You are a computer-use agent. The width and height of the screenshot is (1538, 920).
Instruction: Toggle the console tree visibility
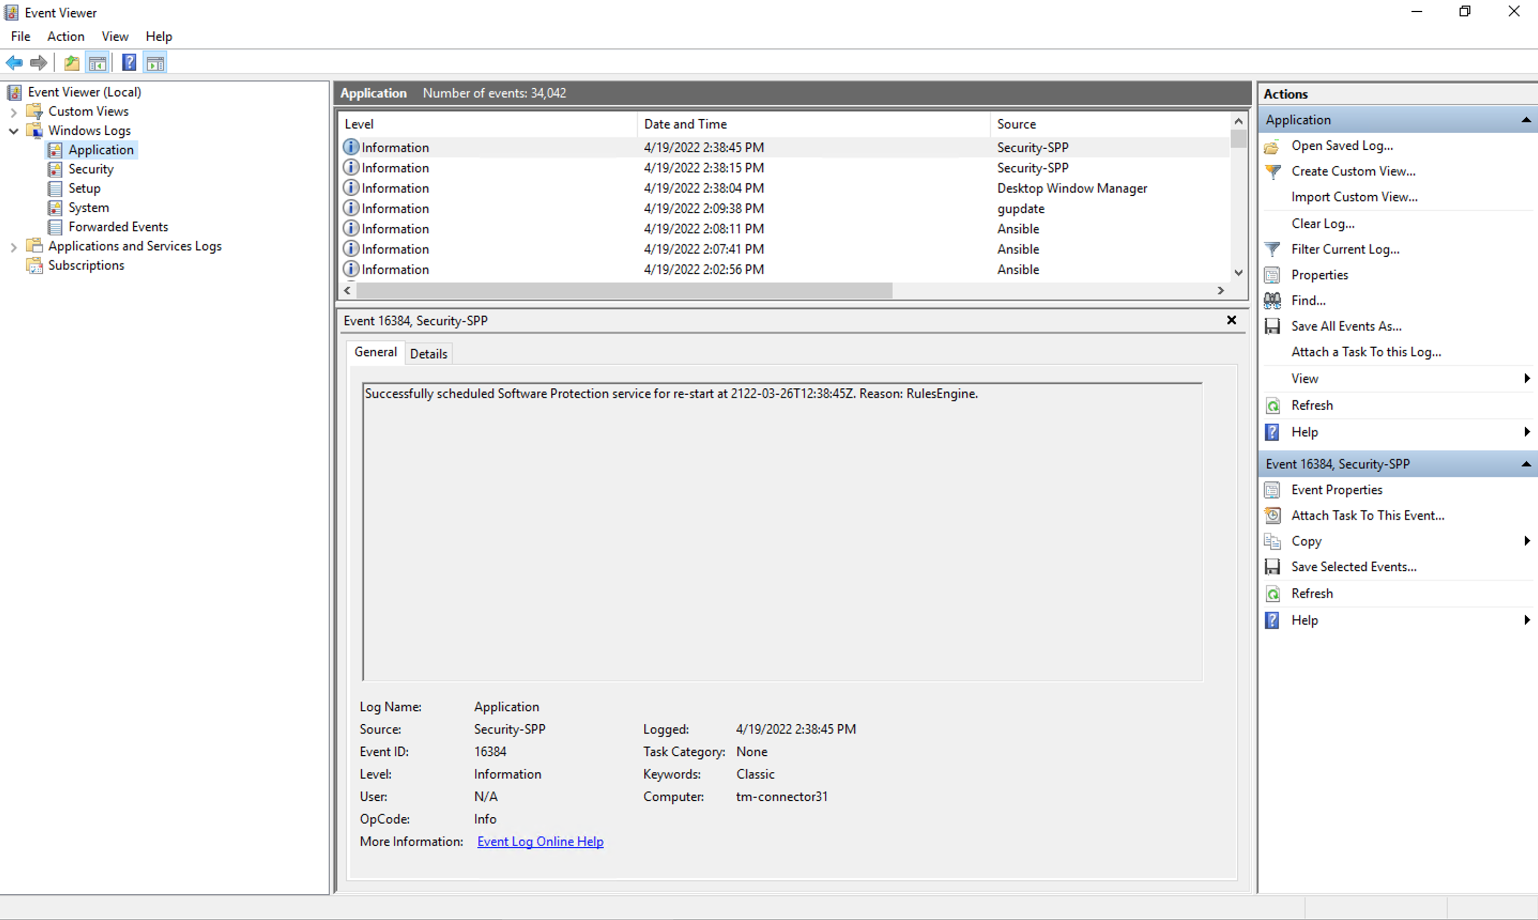click(97, 62)
